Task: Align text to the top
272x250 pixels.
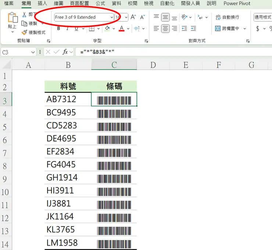Action: tap(156, 17)
